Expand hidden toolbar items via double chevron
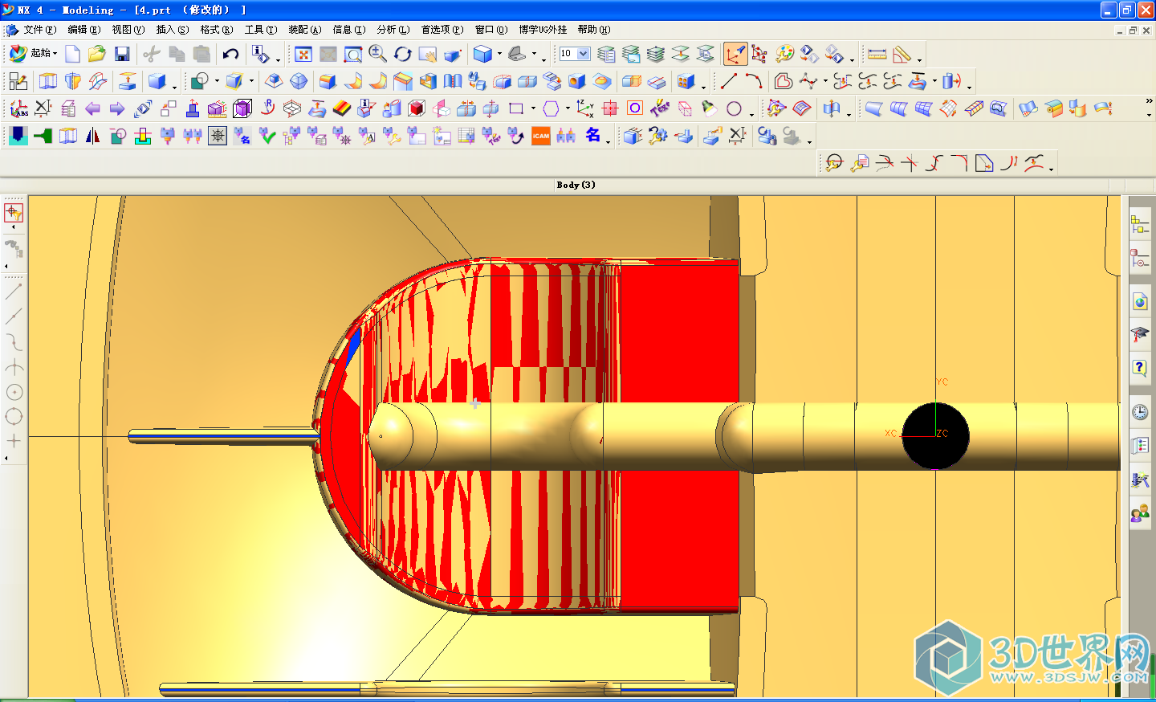 click(1149, 102)
